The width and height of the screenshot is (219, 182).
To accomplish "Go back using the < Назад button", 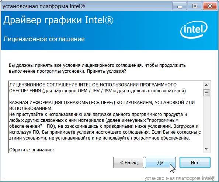I will point(129,162).
